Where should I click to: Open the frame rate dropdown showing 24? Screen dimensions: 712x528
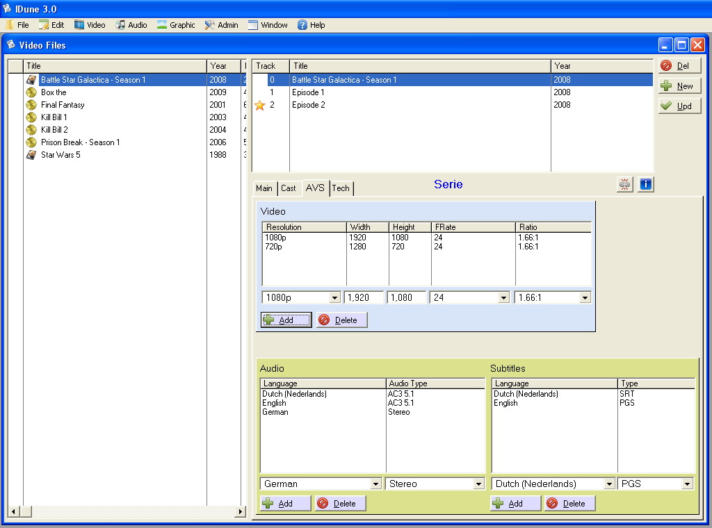[x=503, y=297]
